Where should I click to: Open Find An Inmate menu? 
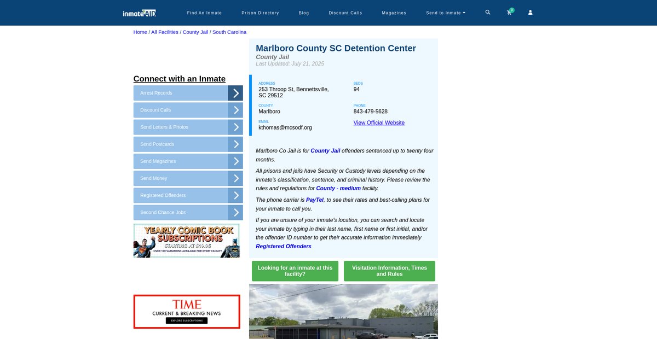203,13
